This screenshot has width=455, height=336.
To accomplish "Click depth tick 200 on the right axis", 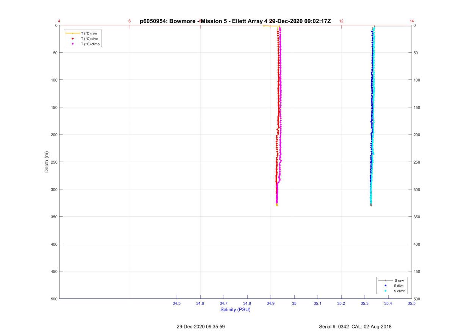I will [417, 135].
